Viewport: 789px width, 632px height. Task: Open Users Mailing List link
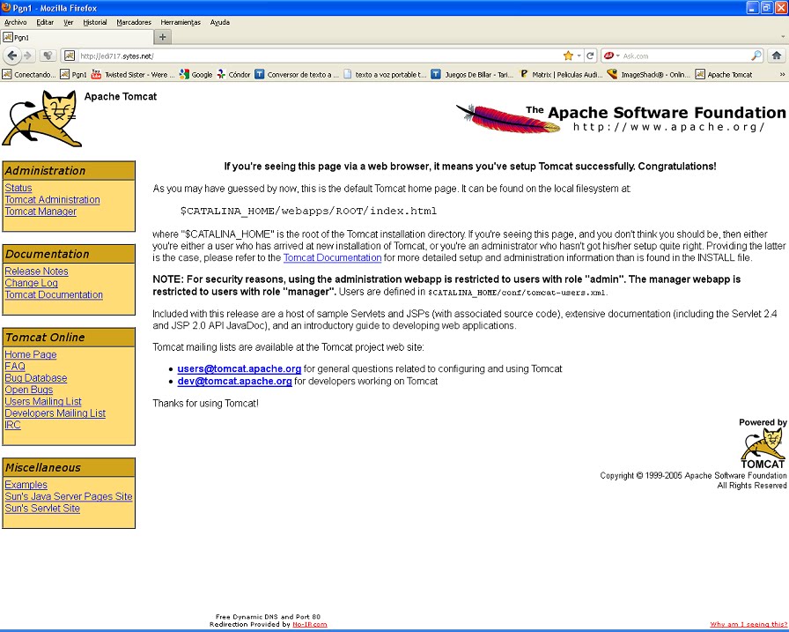pos(43,401)
